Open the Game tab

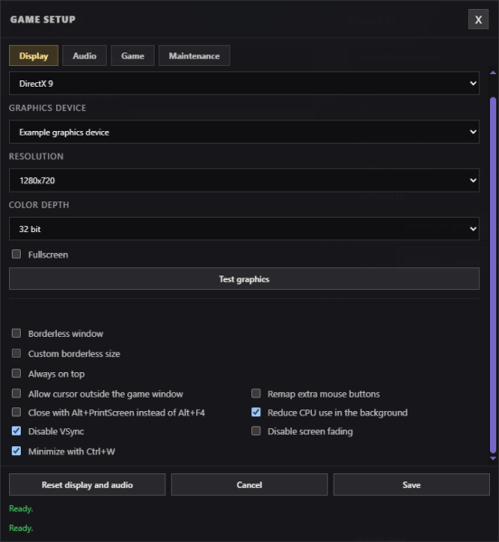pos(133,56)
